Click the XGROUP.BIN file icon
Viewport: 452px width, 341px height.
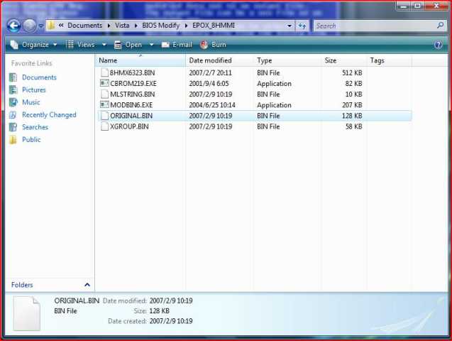(x=104, y=126)
